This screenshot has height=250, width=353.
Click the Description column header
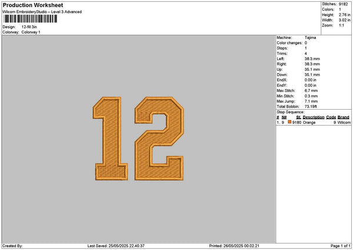pyautogui.click(x=314, y=117)
